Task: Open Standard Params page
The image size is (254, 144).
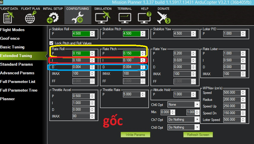Action: pyautogui.click(x=16, y=64)
